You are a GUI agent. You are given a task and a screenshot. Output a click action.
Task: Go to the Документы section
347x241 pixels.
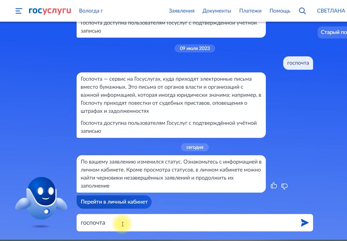(217, 11)
